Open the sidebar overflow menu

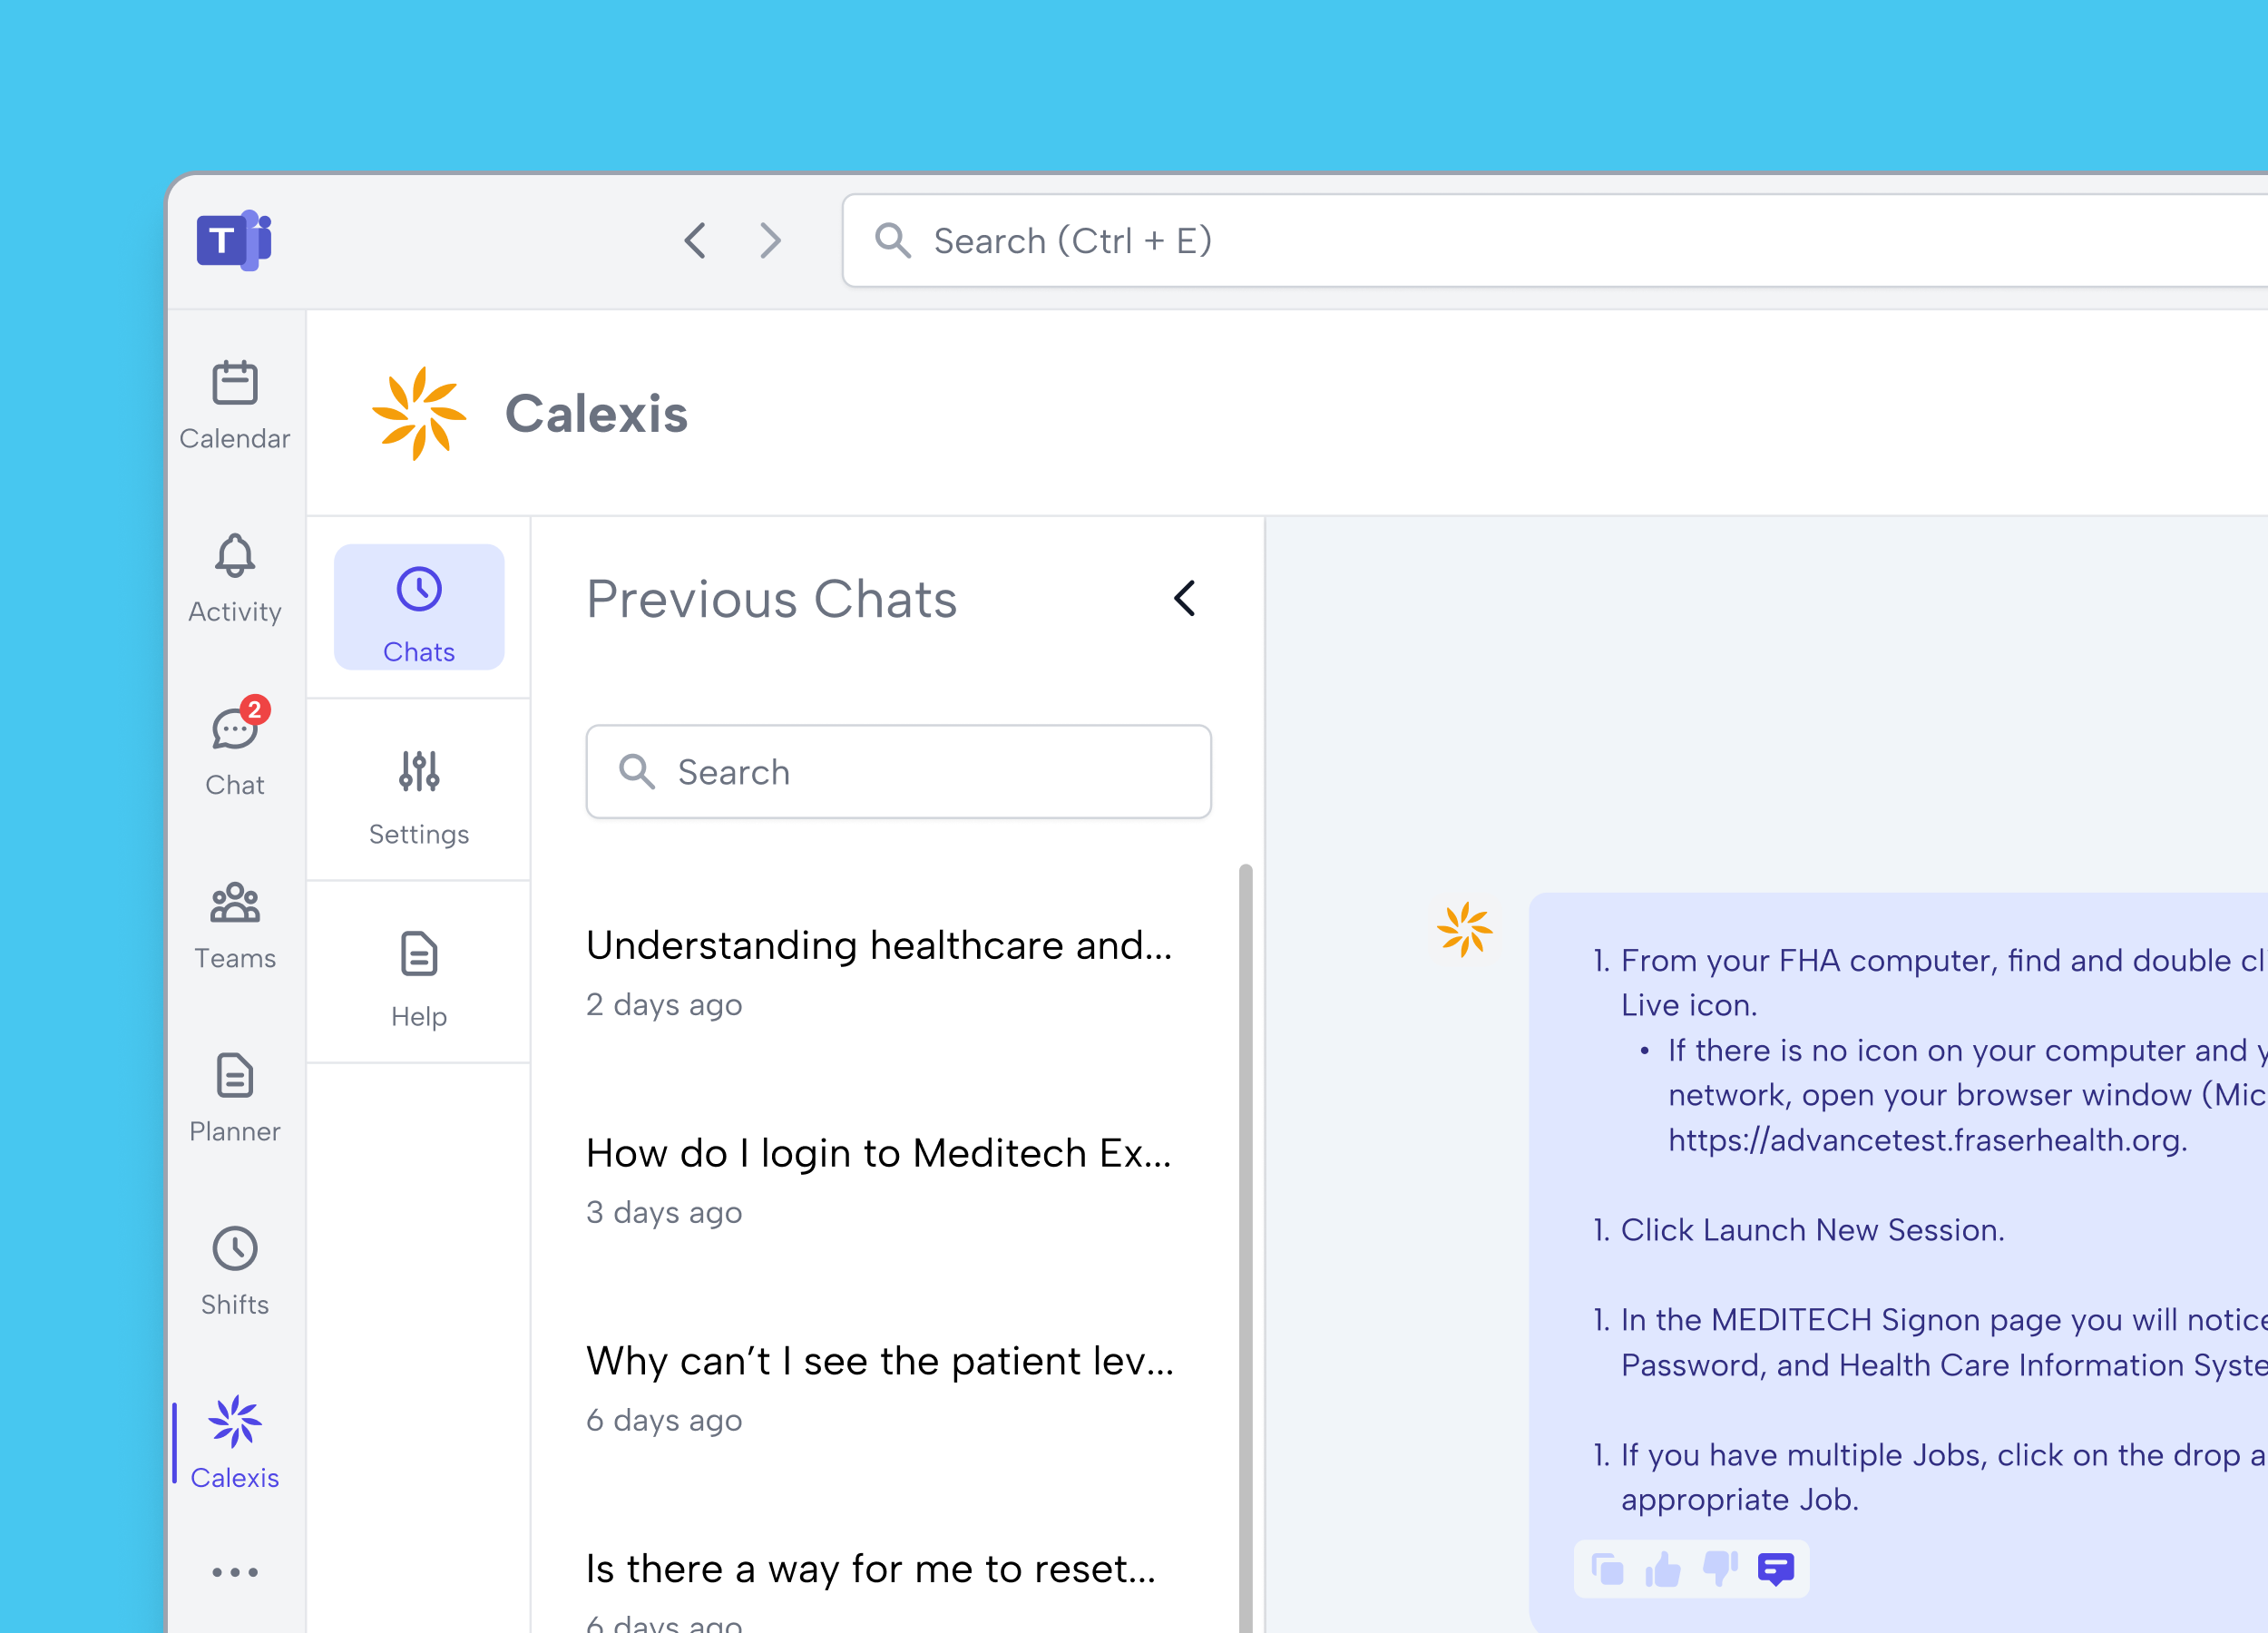click(x=234, y=1571)
